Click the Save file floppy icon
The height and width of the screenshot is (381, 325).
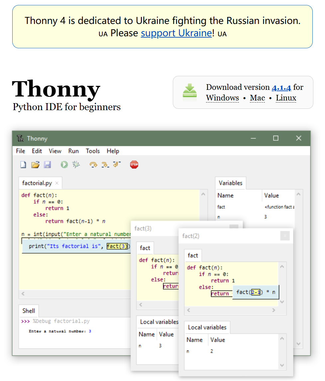(x=48, y=165)
